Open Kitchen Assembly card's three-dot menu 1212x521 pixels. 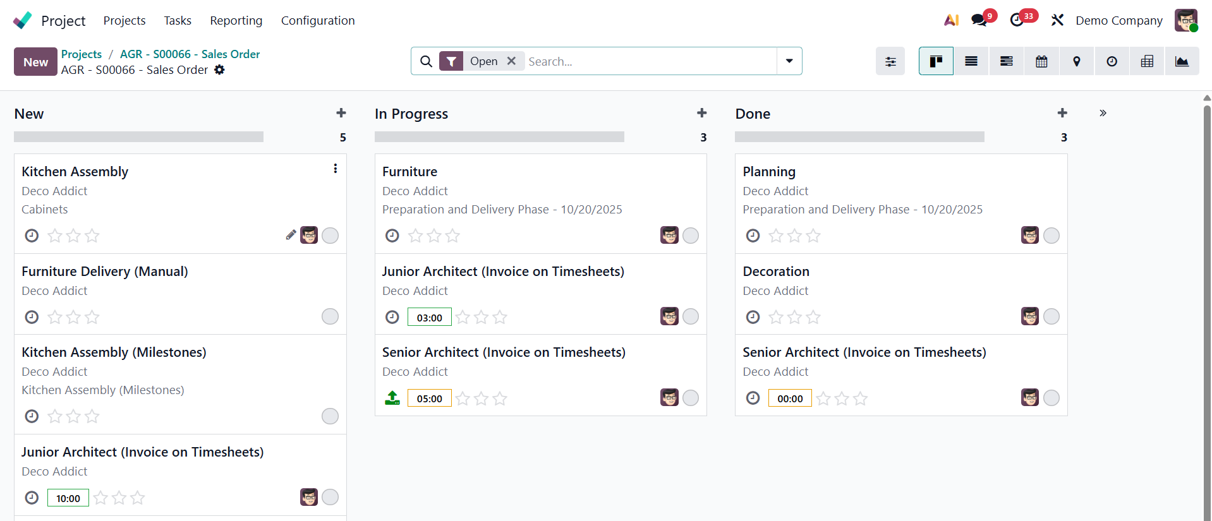pos(335,169)
